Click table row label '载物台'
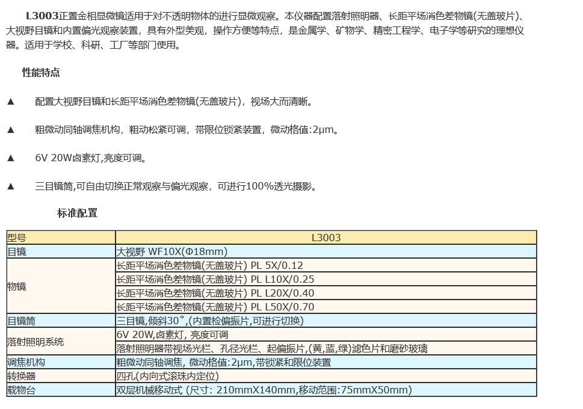583x409 pixels. pos(61,390)
